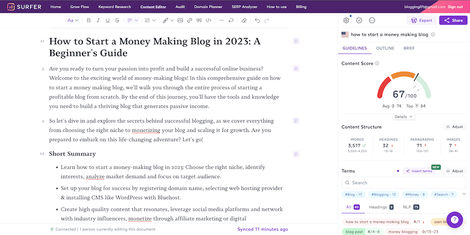The width and height of the screenshot is (470, 235).
Task: Click the Content Score info icon
Action: coord(377,63)
